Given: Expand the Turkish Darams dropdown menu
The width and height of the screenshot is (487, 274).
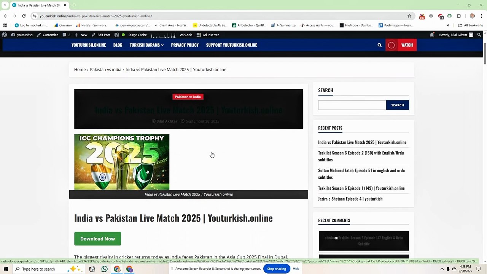Looking at the screenshot, I should 146,45.
